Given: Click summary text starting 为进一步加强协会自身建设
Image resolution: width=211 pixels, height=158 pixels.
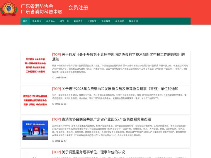Looking at the screenshot, I should click(x=119, y=97).
